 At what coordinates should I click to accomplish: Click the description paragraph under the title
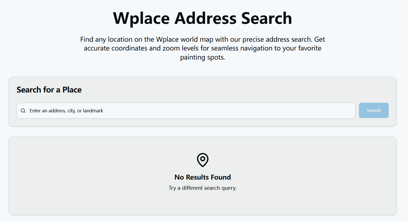pyautogui.click(x=202, y=48)
